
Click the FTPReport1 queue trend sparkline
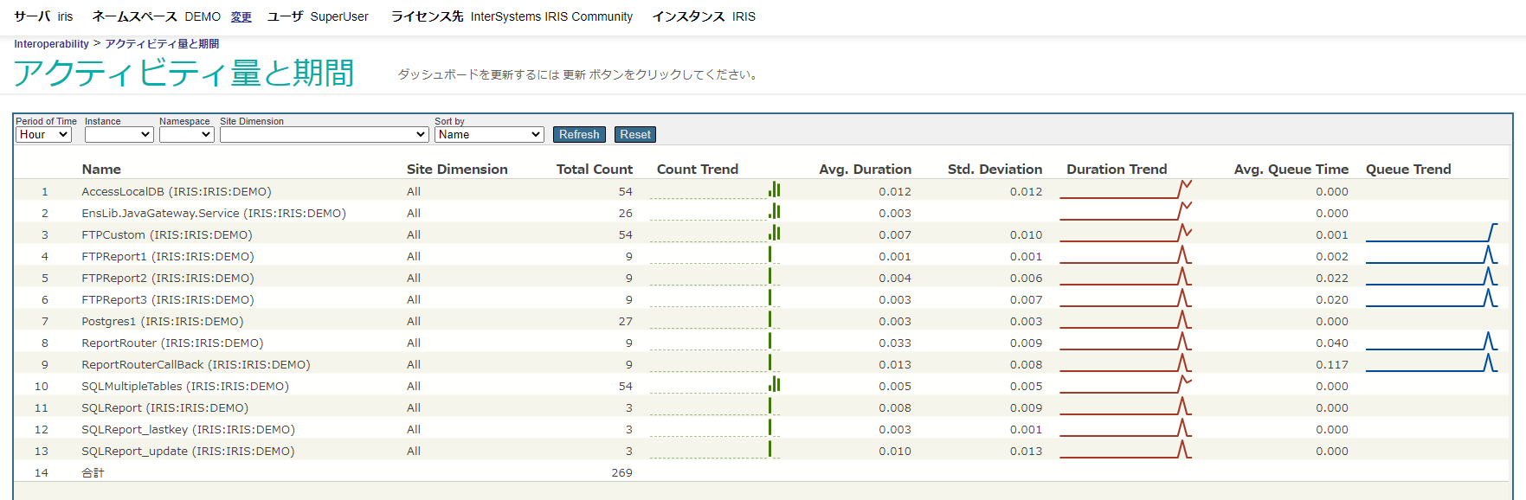[x=1432, y=255]
